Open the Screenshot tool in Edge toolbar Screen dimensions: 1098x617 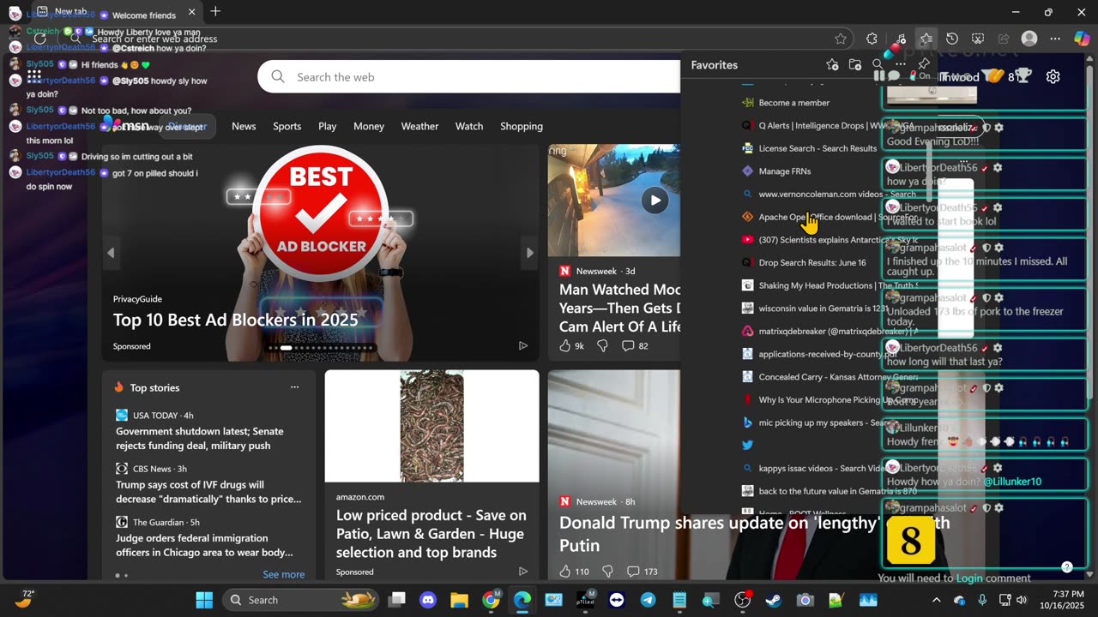[978, 39]
